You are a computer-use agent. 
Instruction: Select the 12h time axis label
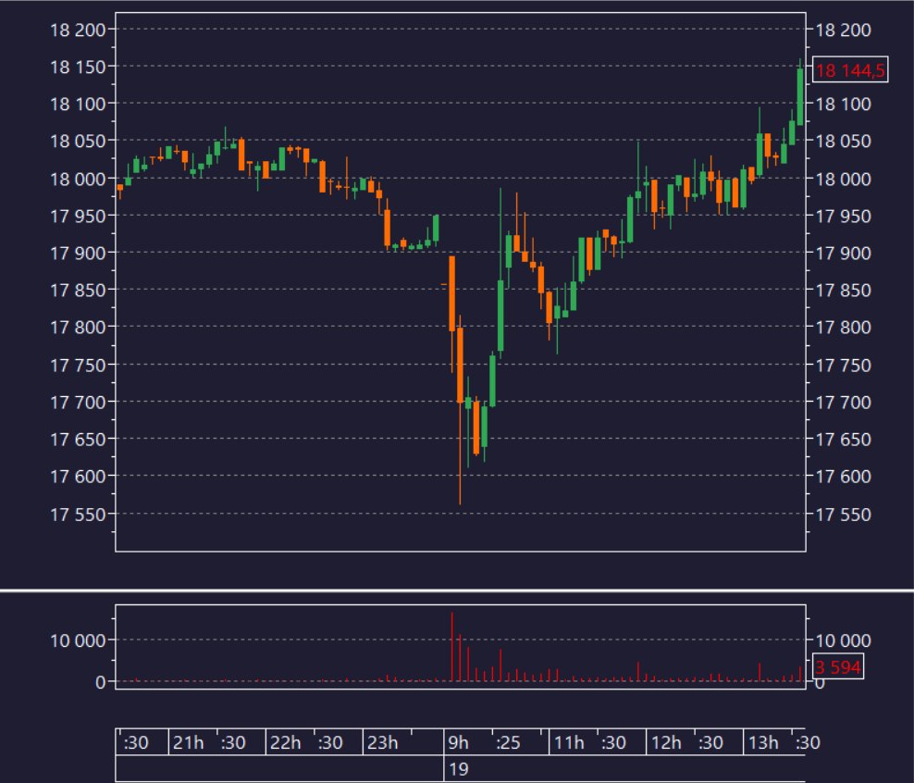(666, 743)
